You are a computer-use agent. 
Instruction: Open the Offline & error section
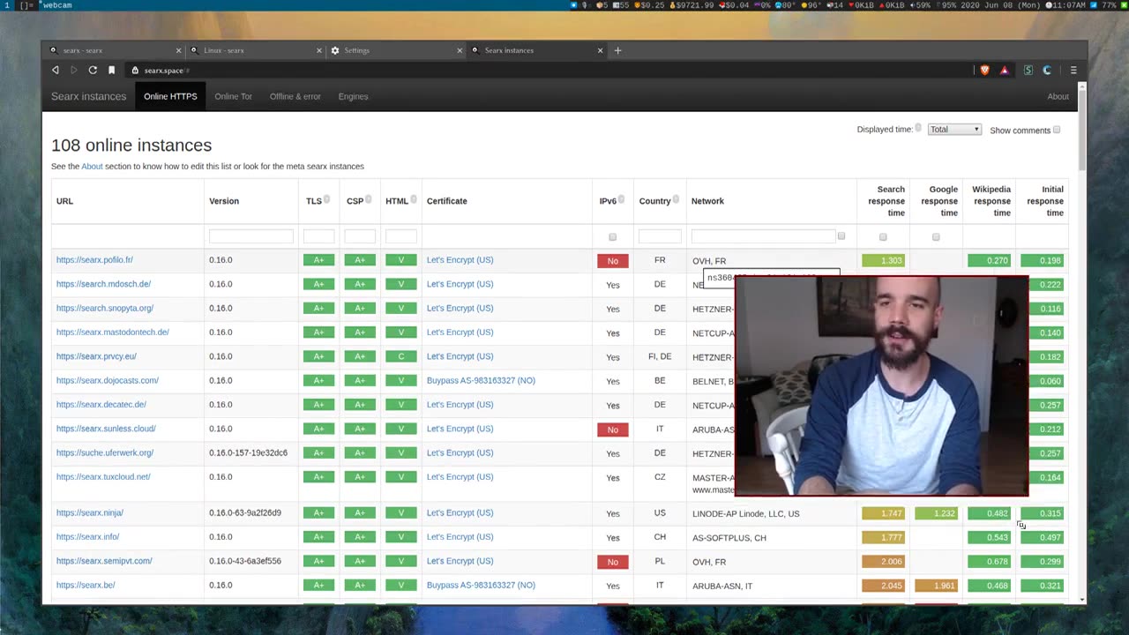click(295, 96)
